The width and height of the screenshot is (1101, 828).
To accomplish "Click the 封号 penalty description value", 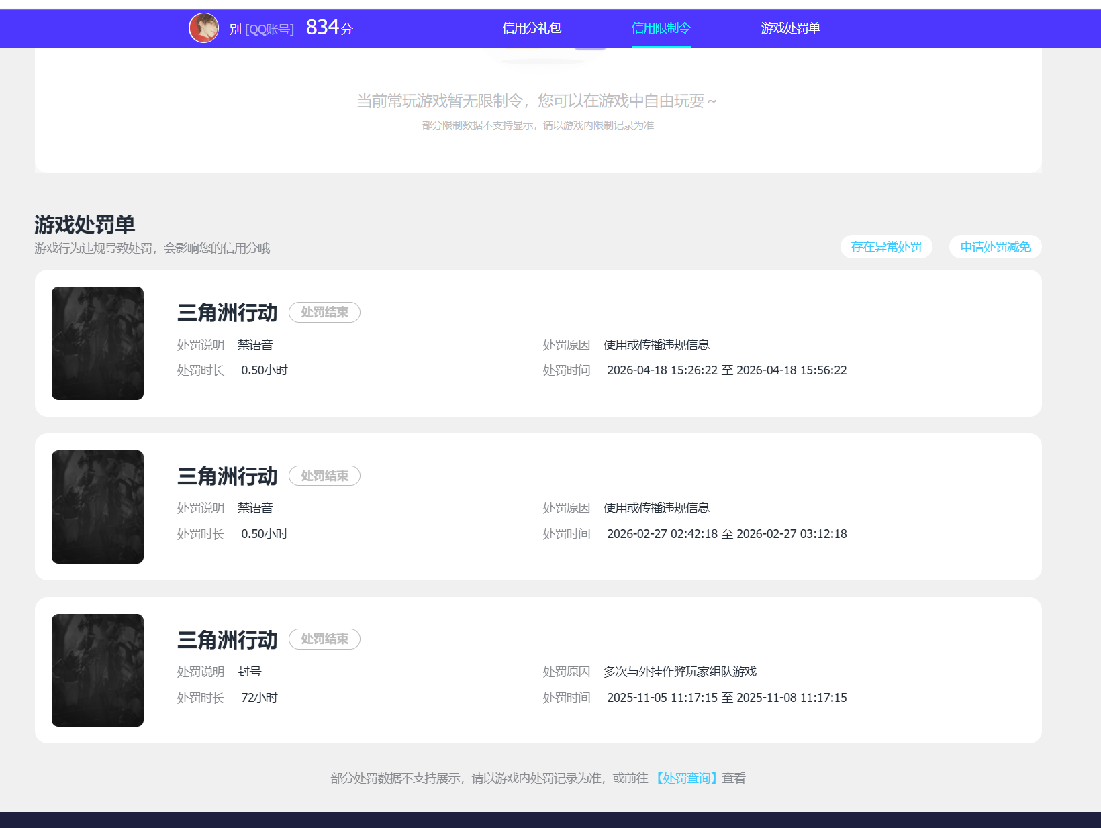I will coord(249,672).
